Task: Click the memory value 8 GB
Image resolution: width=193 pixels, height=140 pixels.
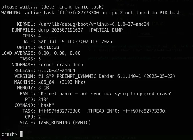Action: [44, 88]
